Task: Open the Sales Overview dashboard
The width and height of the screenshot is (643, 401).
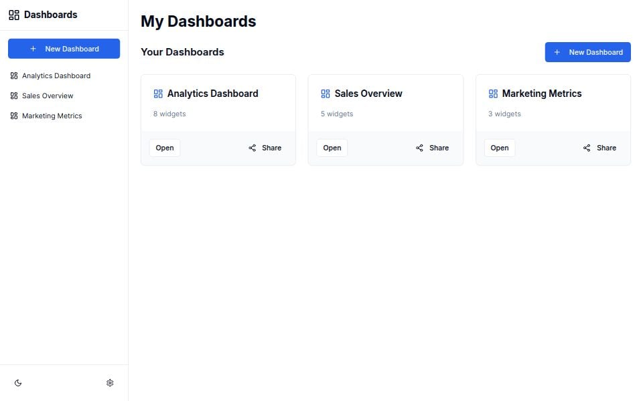Action: pyautogui.click(x=332, y=148)
